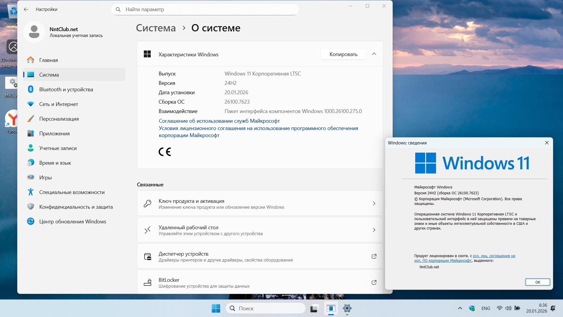The height and width of the screenshot is (317, 563).
Task: Open Соглашение об использовании служб Майкрософт link
Action: point(219,121)
